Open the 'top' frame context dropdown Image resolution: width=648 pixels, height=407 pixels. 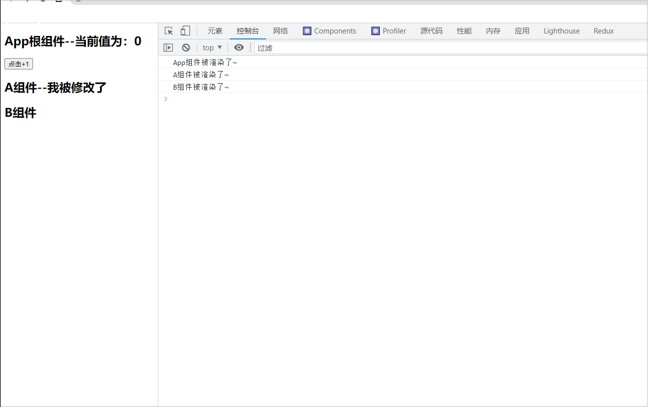click(x=212, y=47)
